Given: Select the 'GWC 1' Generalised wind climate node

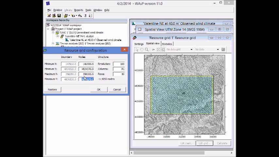Looking at the screenshot, I should (x=81, y=33).
